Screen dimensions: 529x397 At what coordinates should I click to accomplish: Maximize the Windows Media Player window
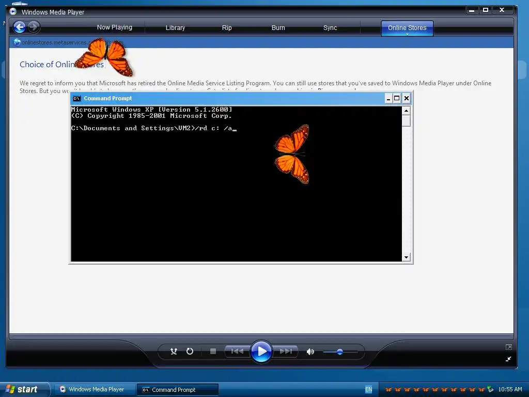(x=486, y=10)
